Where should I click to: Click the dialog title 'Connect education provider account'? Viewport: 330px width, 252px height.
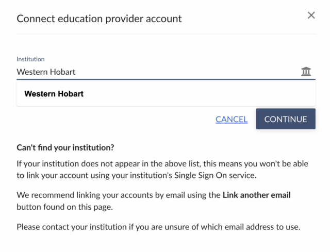point(99,19)
